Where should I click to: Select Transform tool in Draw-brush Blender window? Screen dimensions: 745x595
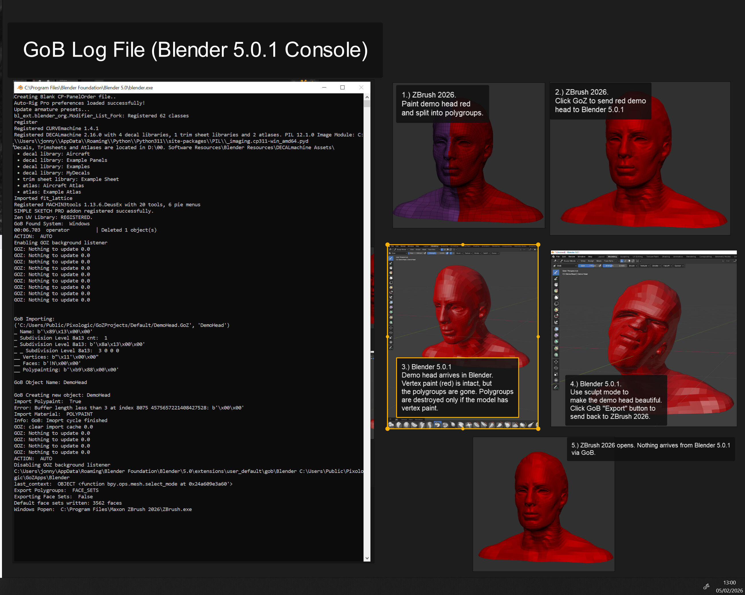pyautogui.click(x=391, y=342)
